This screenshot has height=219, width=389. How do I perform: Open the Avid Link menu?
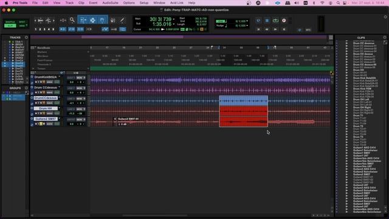coord(177,3)
